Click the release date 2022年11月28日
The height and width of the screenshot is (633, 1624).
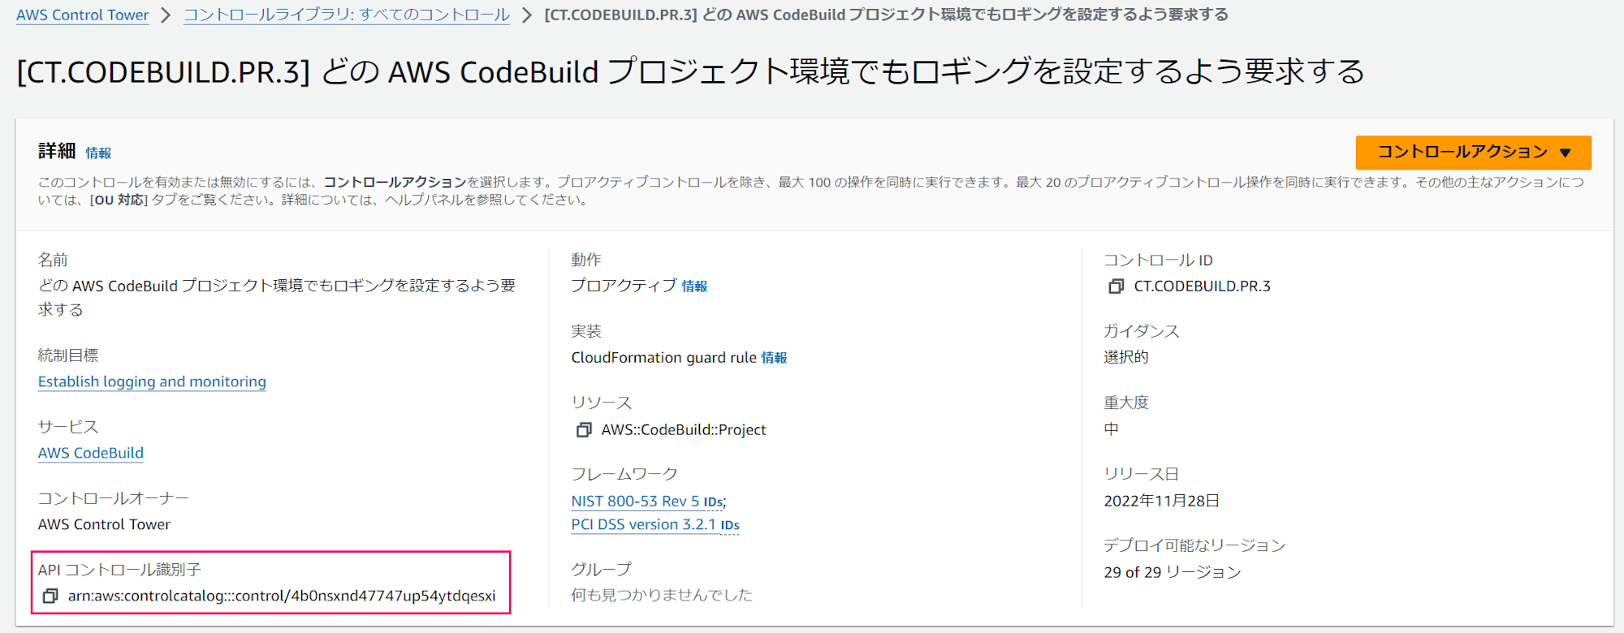coord(1161,502)
